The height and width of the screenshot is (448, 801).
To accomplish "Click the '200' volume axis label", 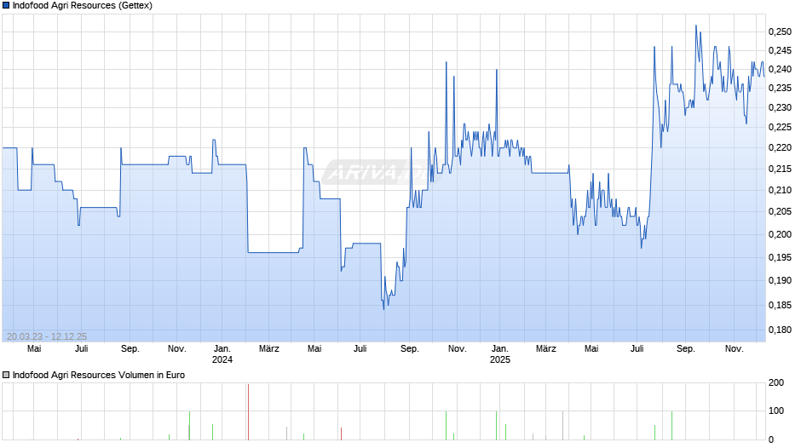I will [776, 383].
